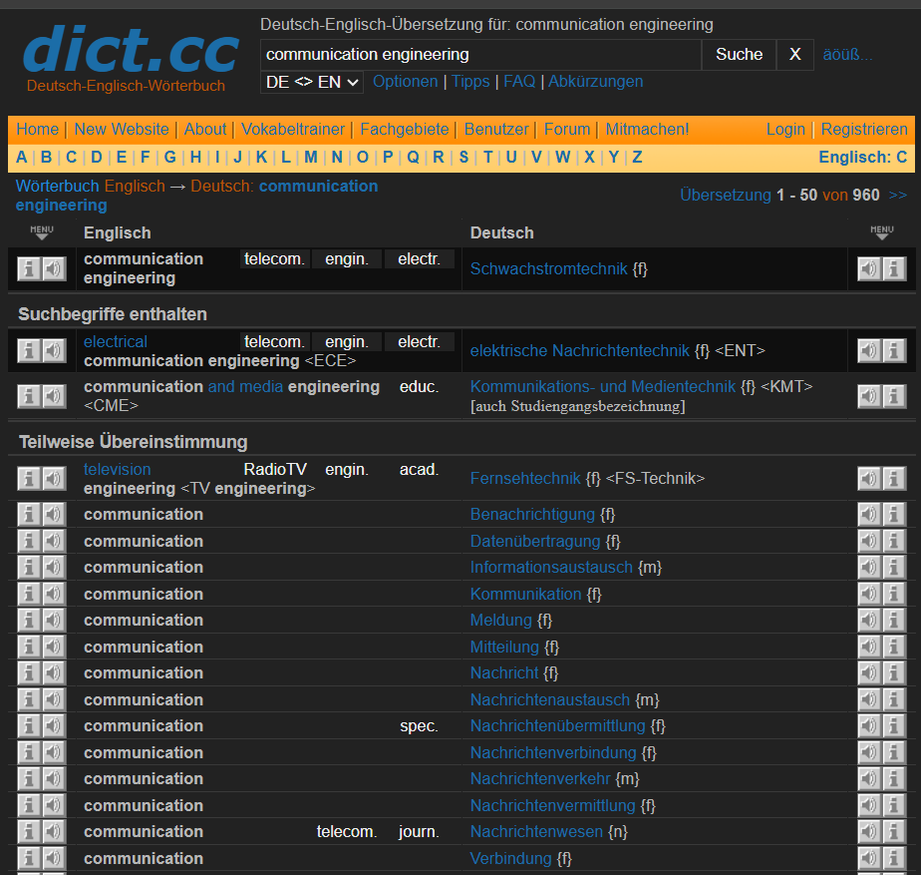Select letter A in alphabet index
921x875 pixels.
tap(21, 157)
